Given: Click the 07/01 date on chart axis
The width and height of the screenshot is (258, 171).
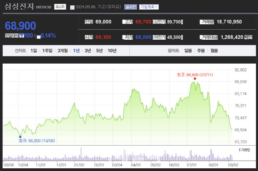Looking at the screenshot, I should coord(192,165).
